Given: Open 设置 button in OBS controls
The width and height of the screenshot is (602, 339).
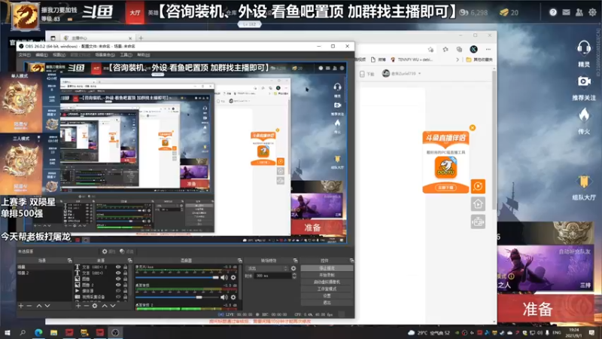Looking at the screenshot, I should 327,295.
